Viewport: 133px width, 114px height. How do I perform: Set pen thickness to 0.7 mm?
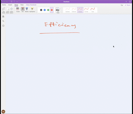click(86, 10)
